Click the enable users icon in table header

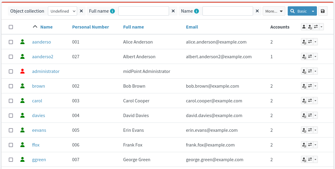tap(304, 27)
